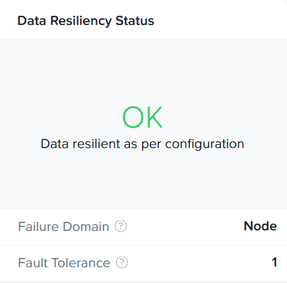The width and height of the screenshot is (287, 283).
Task: Click the gray panel area below the message
Action: tap(143, 180)
